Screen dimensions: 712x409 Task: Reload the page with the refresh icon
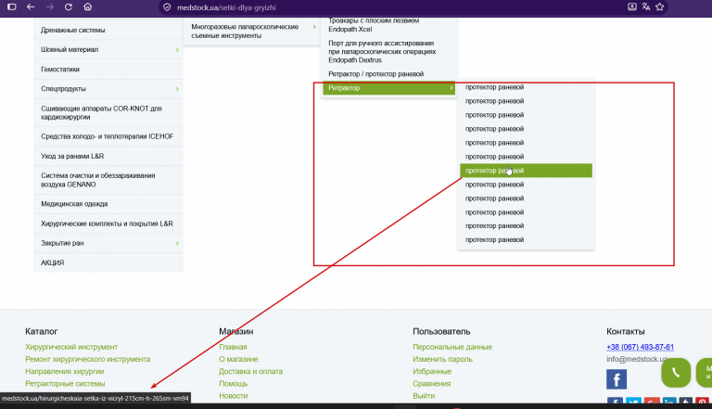pos(69,6)
